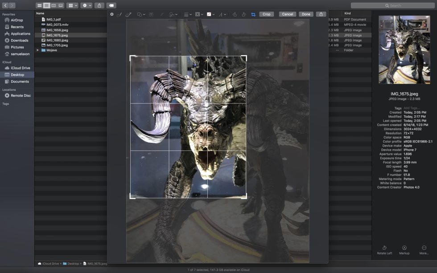Viewport: 437px width, 273px height.
Task: Click the share icon beside Done
Action: 321,14
